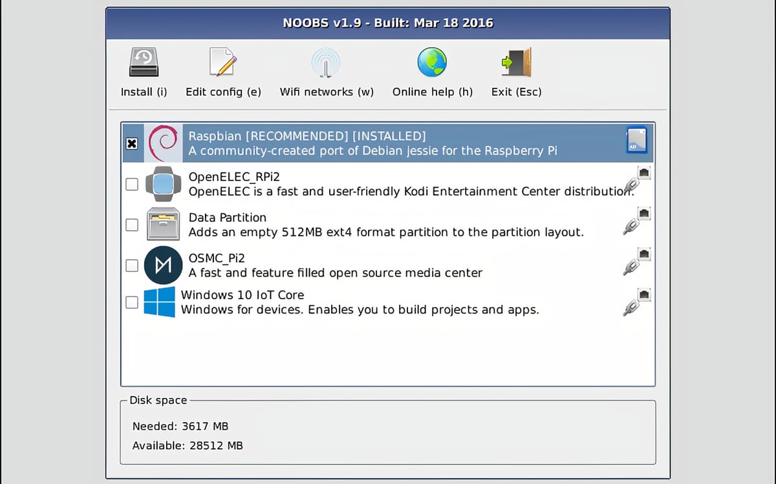Check the OSMC_Pi2 checkbox
This screenshot has width=776, height=484.
[131, 266]
